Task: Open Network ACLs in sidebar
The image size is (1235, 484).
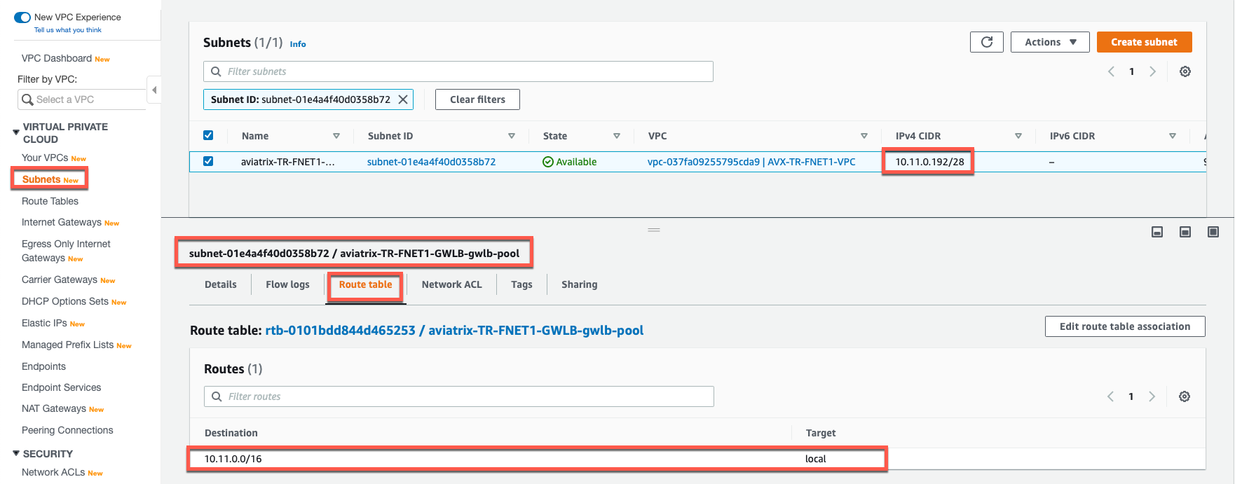Action: click(53, 472)
